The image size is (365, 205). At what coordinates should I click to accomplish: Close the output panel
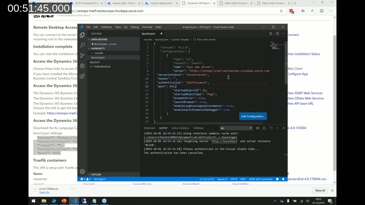click(x=284, y=128)
